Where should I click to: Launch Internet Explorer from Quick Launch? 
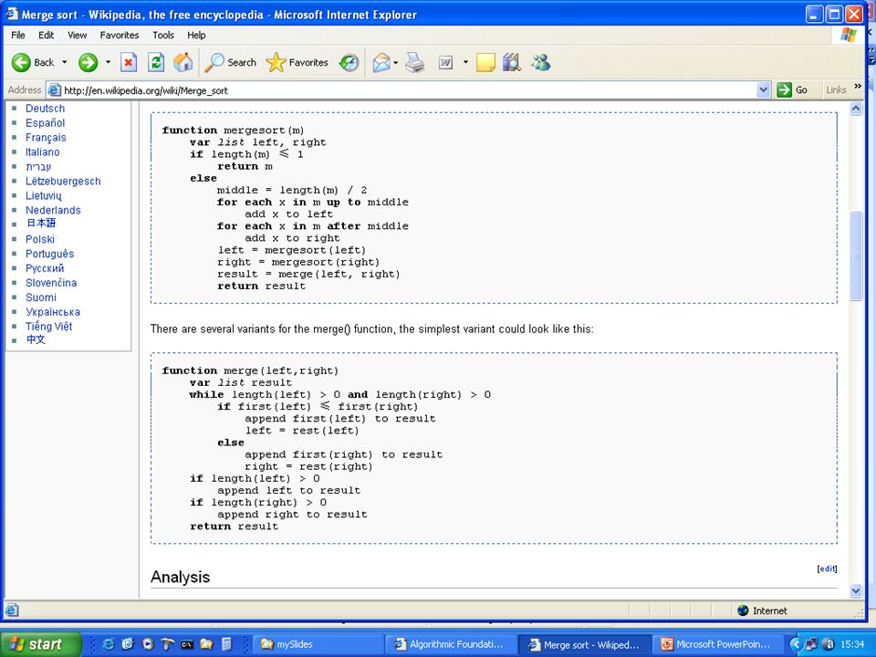[x=108, y=644]
